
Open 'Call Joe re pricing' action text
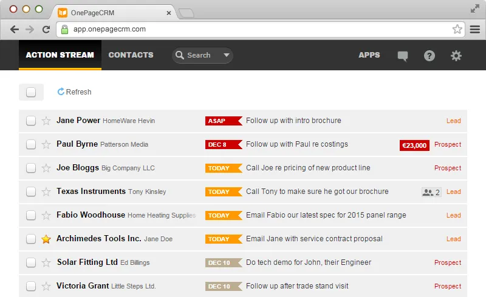pyautogui.click(x=308, y=168)
